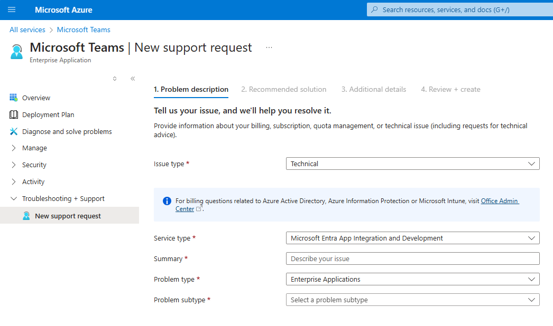Open the hamburger portal menu
553x326 pixels.
pos(12,9)
